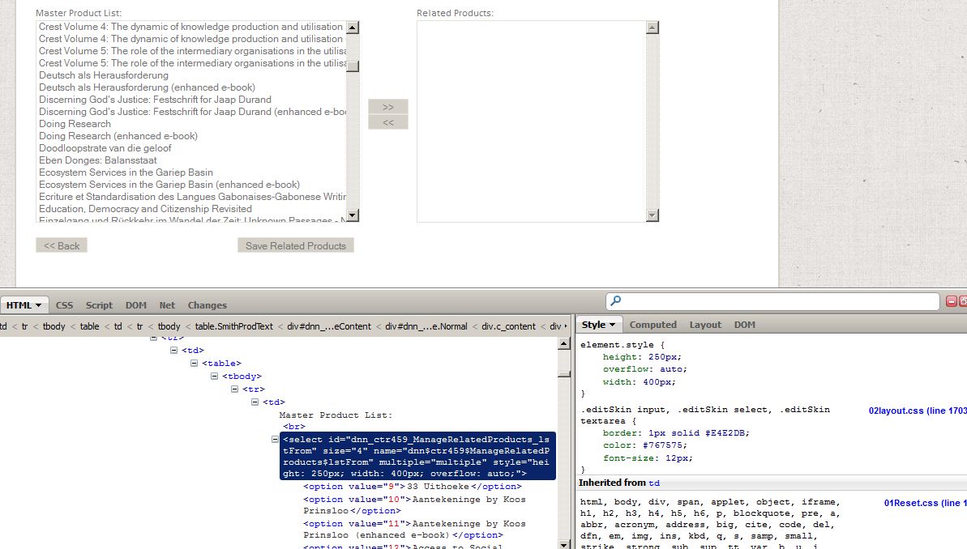The width and height of the screenshot is (967, 549).
Task: Move selected products right with >> button
Action: (x=388, y=107)
